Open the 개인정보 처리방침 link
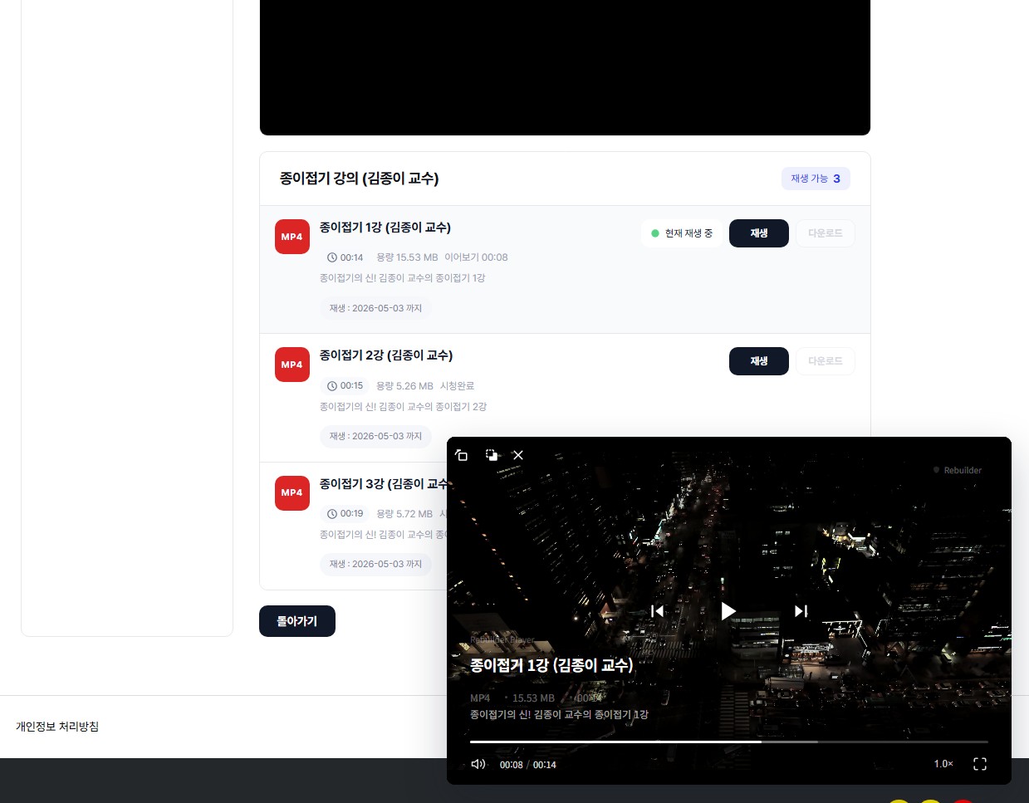The height and width of the screenshot is (803, 1029). click(x=57, y=727)
